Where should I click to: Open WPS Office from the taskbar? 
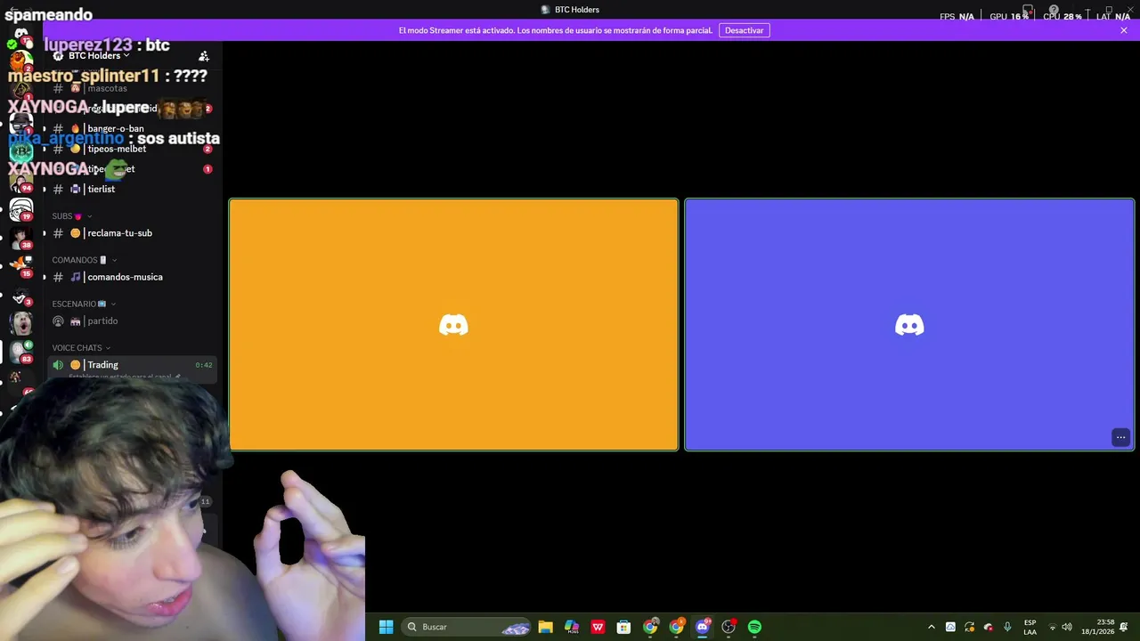click(x=598, y=627)
